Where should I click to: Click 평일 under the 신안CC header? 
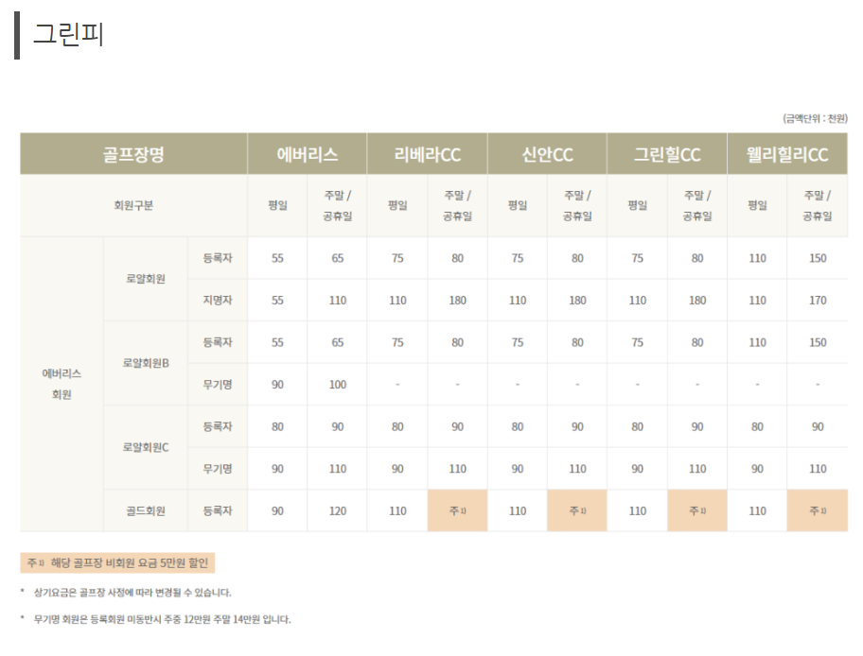(518, 206)
